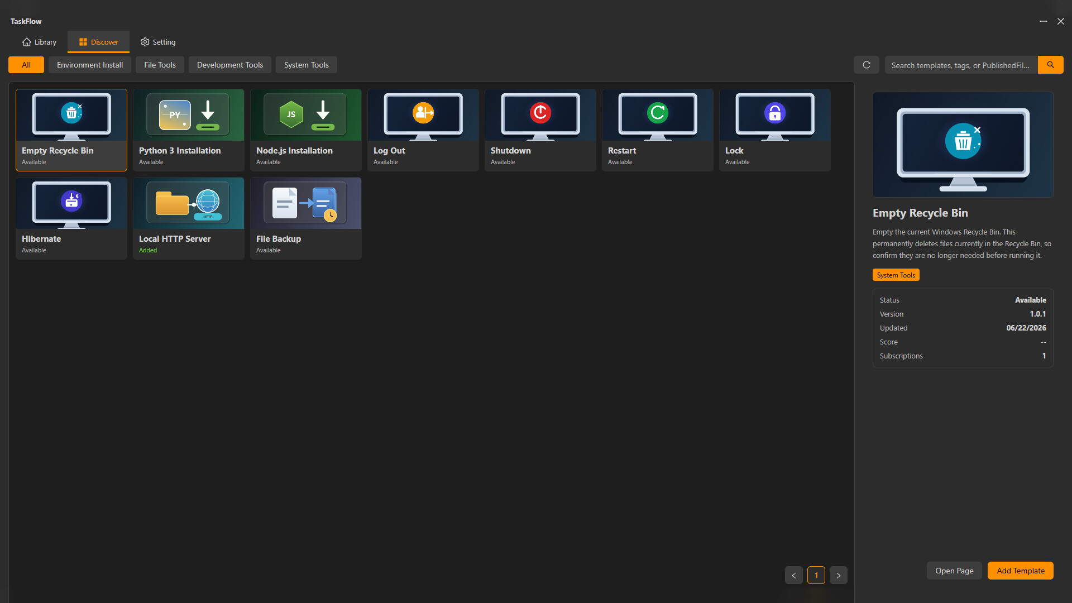Click the Node.js Installation title
This screenshot has height=603, width=1072.
(294, 151)
